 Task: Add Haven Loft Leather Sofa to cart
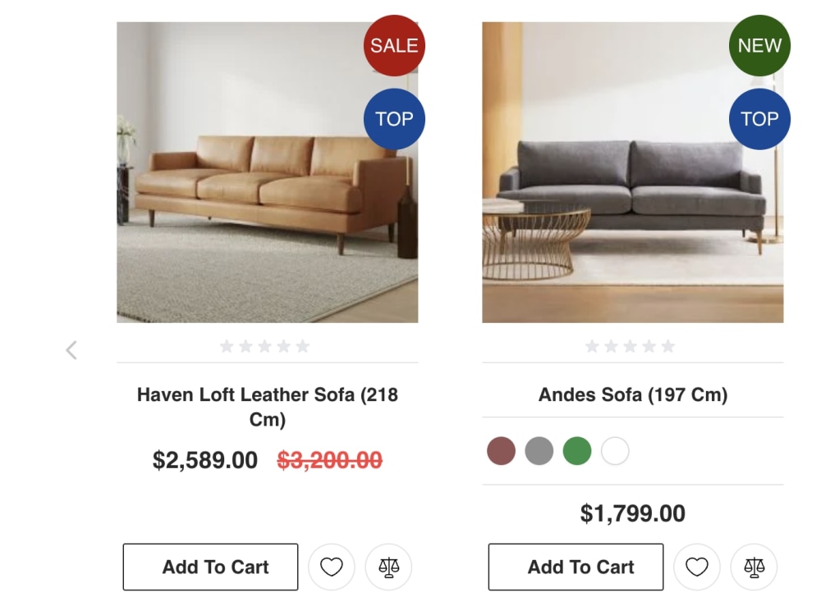[x=210, y=567]
